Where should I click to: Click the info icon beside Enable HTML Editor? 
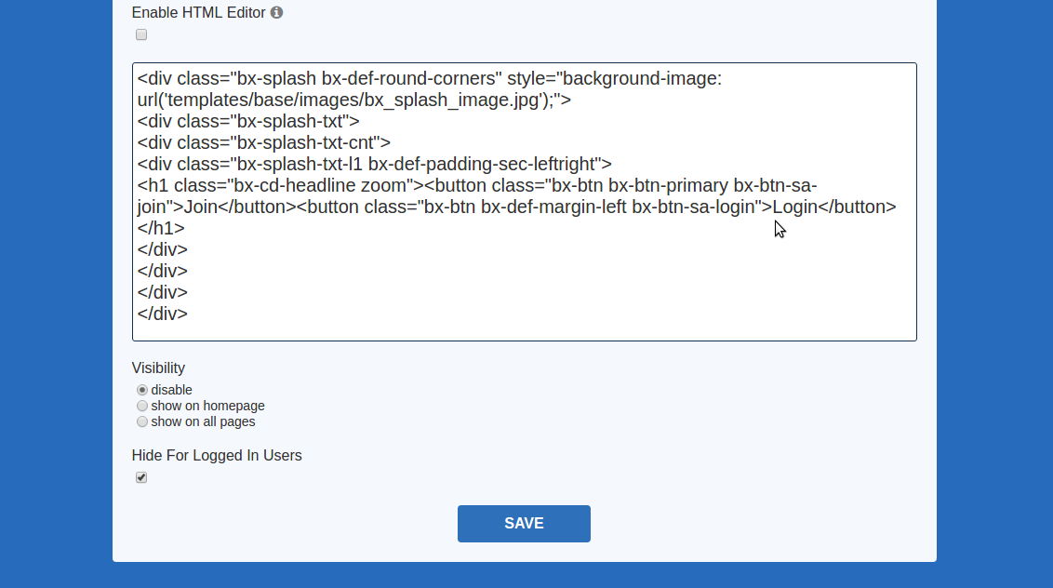[277, 13]
